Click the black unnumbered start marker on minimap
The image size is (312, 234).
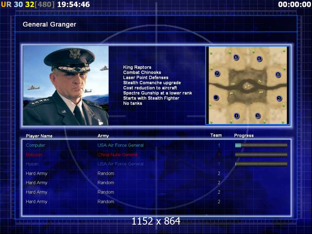216,97
